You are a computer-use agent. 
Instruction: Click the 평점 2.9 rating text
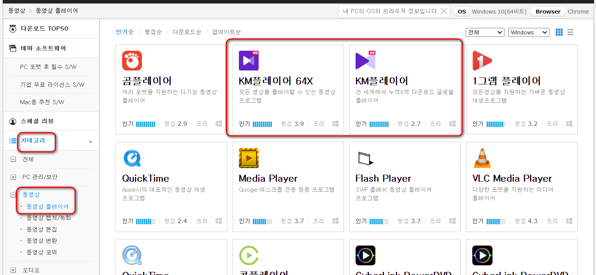point(175,124)
